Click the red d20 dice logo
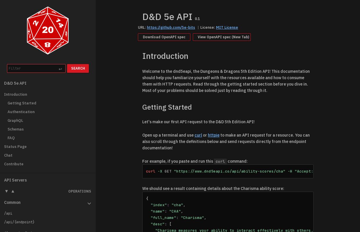 [48, 30]
